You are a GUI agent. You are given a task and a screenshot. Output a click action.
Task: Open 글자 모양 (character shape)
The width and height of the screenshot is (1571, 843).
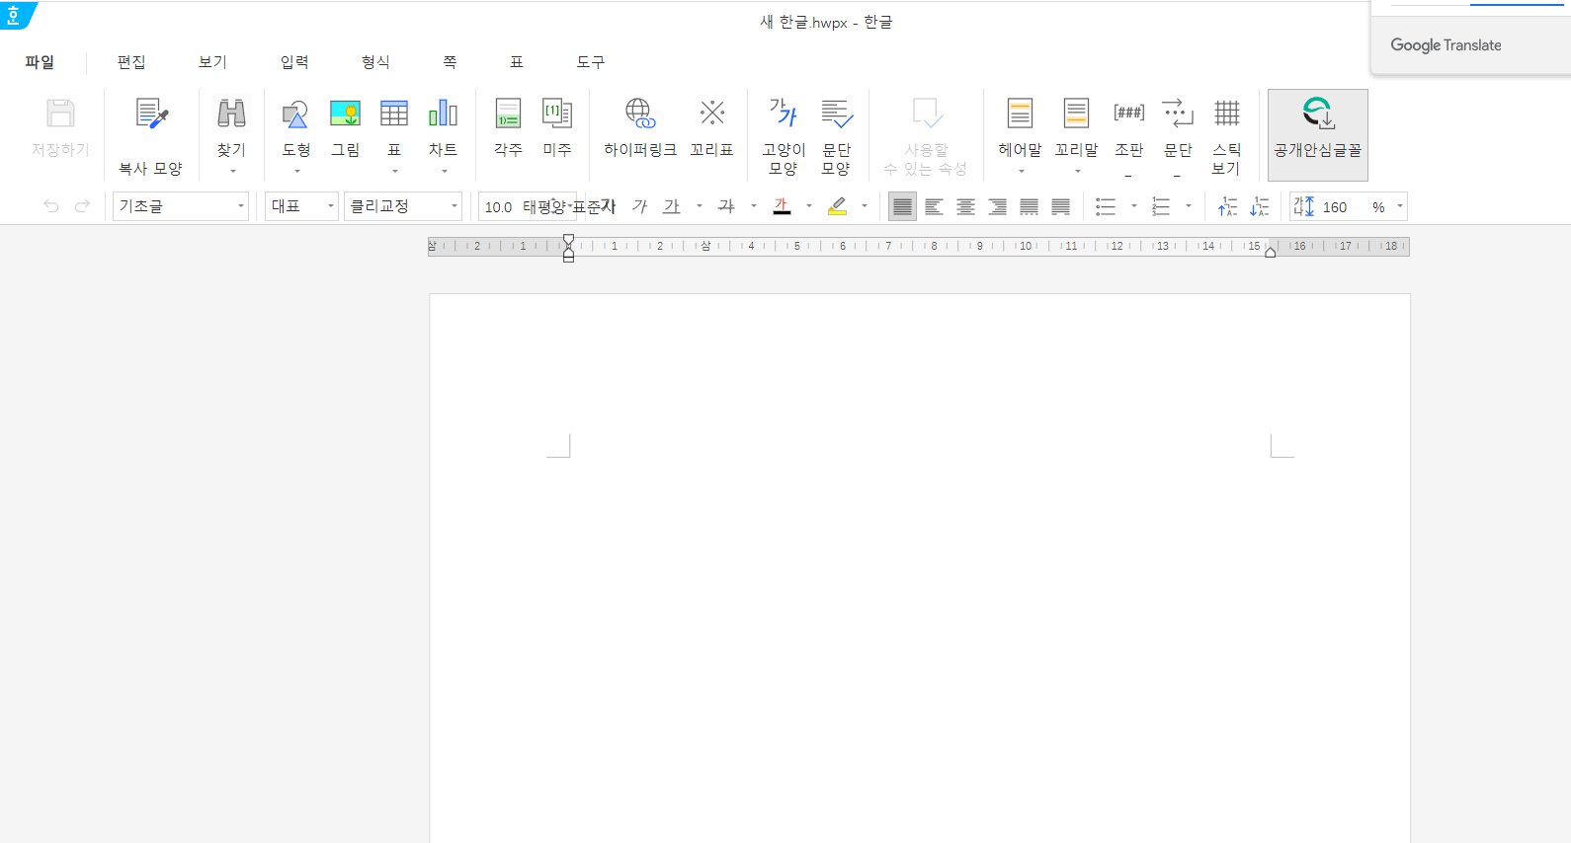(x=784, y=115)
